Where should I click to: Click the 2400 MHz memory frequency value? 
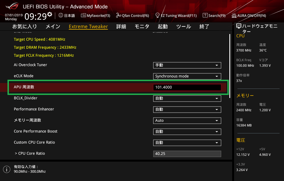(x=244, y=110)
